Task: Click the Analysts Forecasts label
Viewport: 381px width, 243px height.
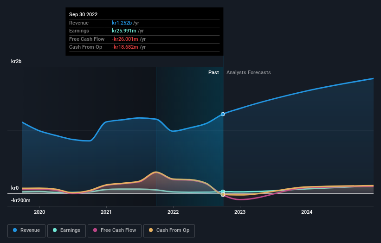Action: 249,73
